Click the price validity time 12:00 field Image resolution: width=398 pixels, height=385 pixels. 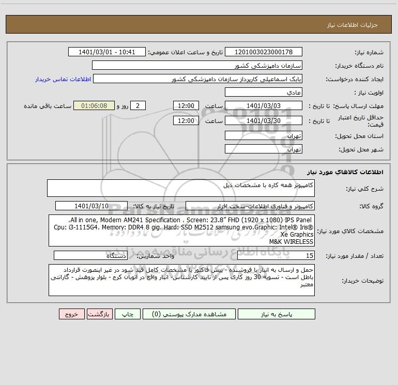(x=186, y=121)
